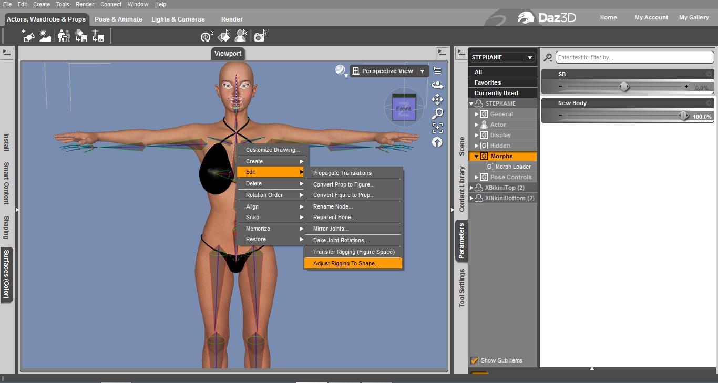The height and width of the screenshot is (383, 718).
Task: Click the pan camera control icon
Action: [437, 99]
